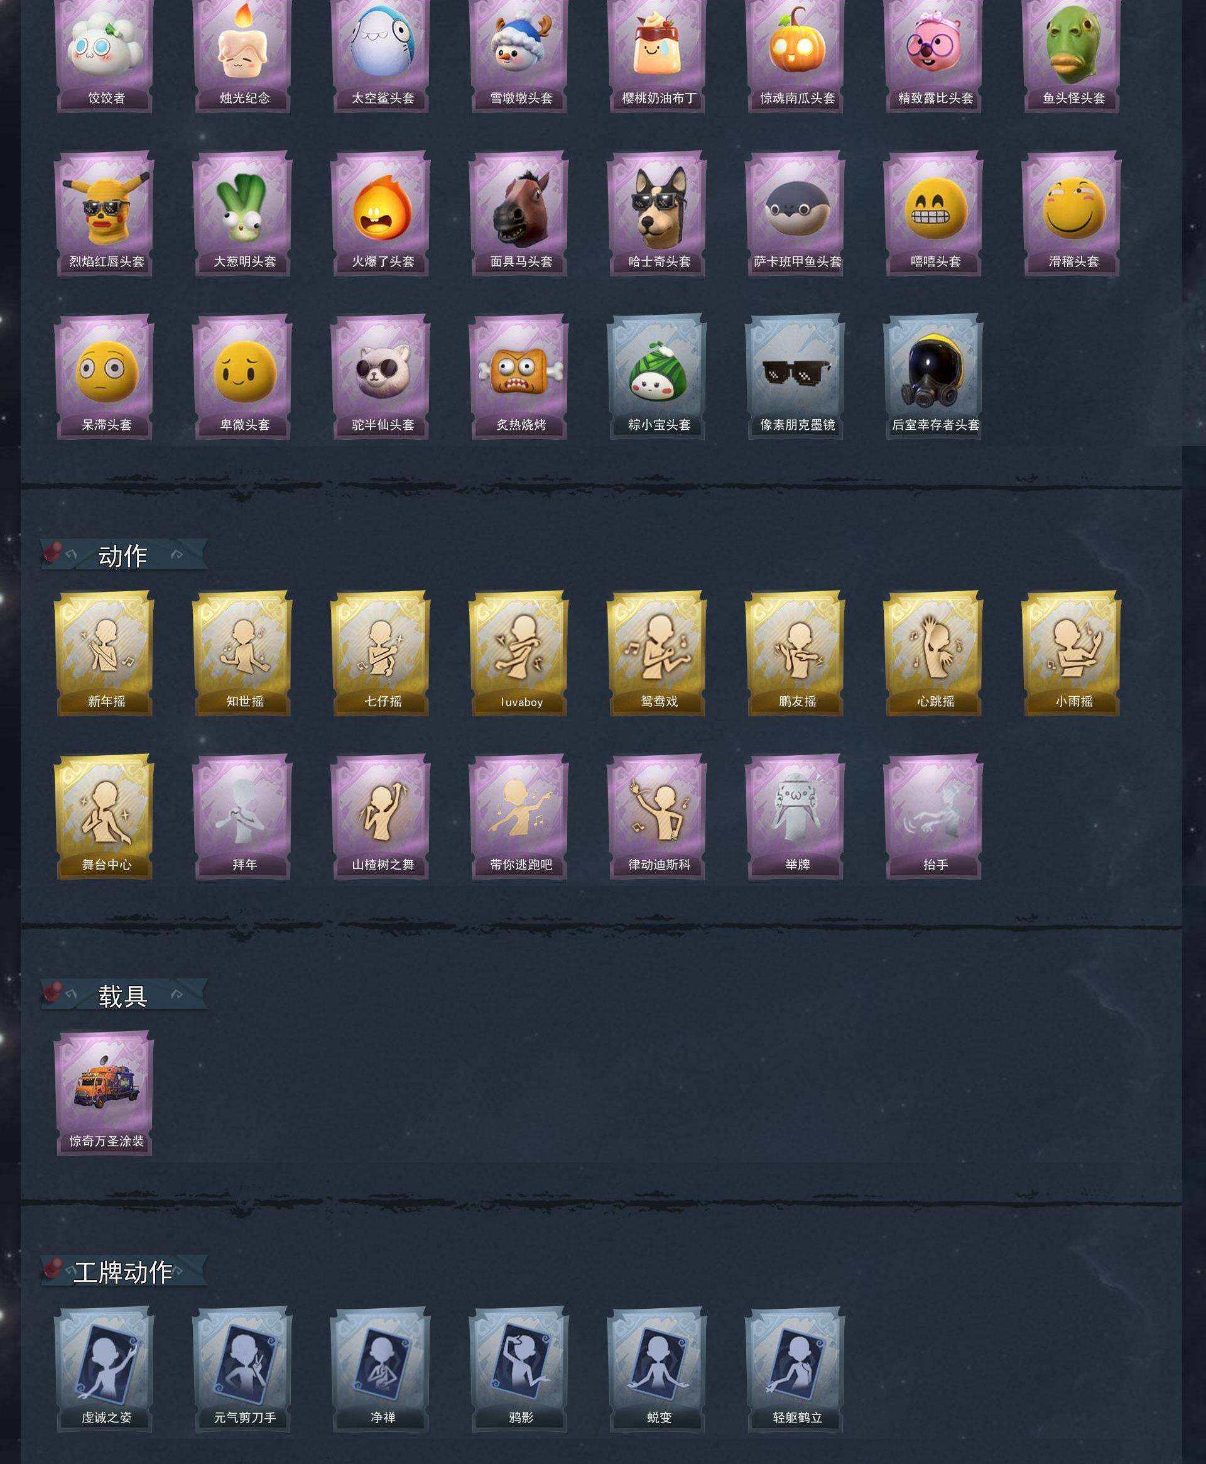Select the 滑稽头套 smirking emoji head
This screenshot has width=1206, height=1464.
[1072, 213]
